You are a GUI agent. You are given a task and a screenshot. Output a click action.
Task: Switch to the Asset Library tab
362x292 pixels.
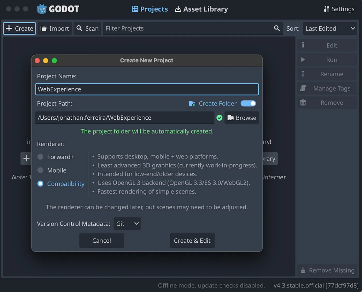click(201, 9)
